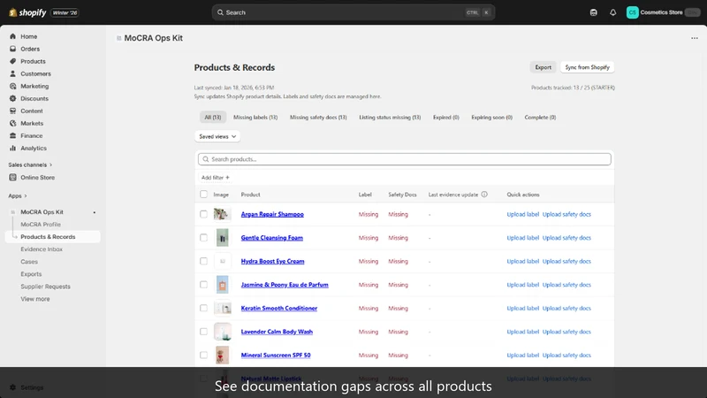Screen dimensions: 707x398
Task: Click the pin dot next to MoCRA Ops Kit
Action: pyautogui.click(x=95, y=212)
